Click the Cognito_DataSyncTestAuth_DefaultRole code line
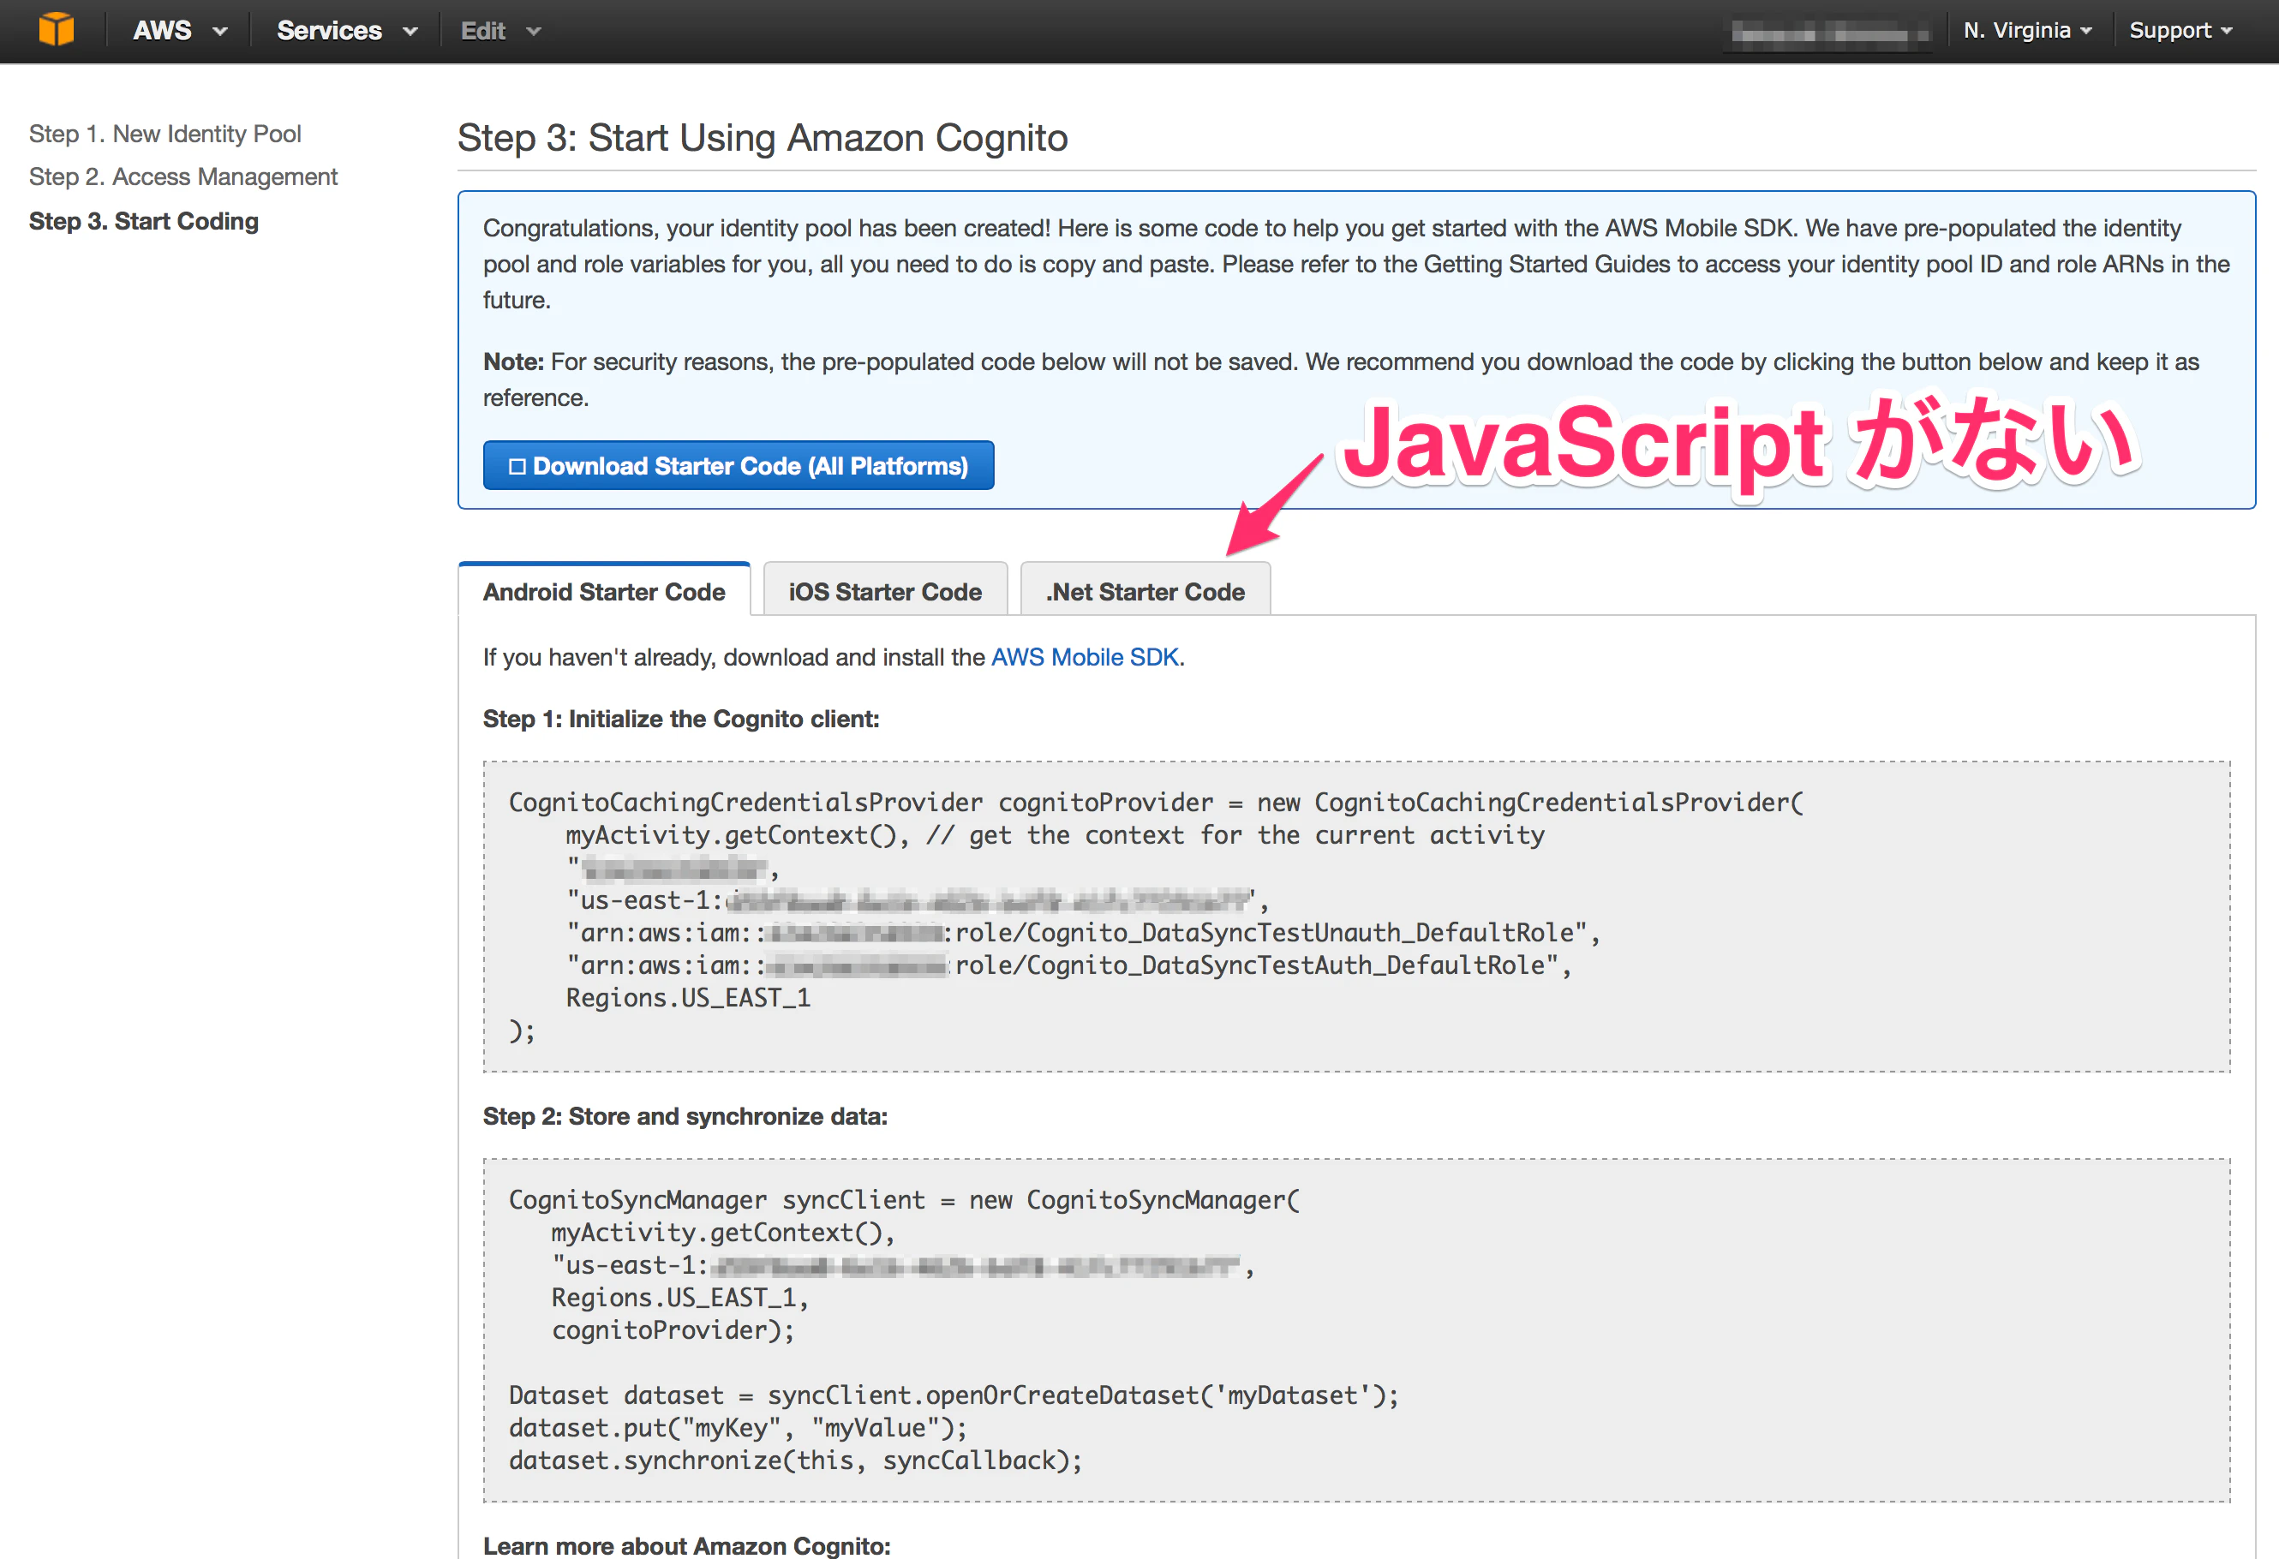This screenshot has height=1559, width=2279. [x=1069, y=965]
